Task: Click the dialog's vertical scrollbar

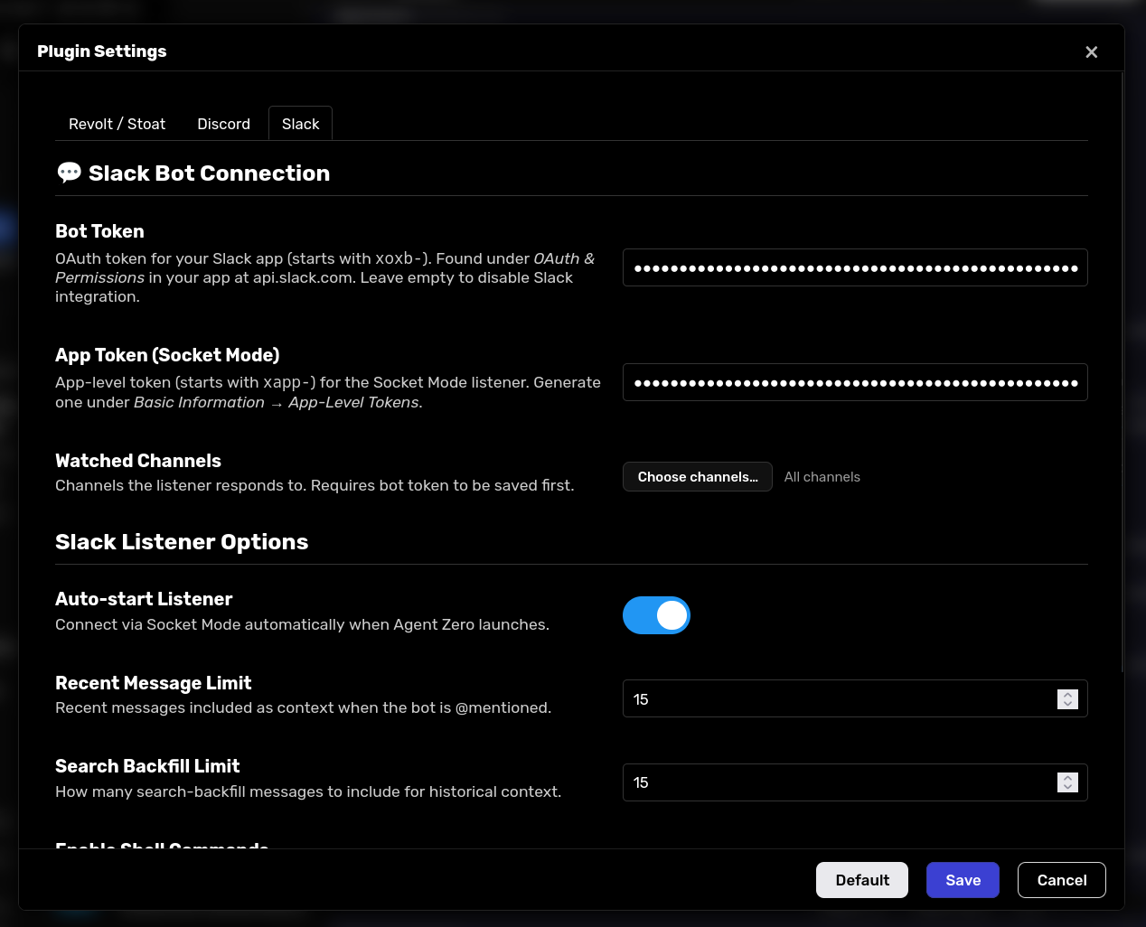Action: (x=1123, y=372)
